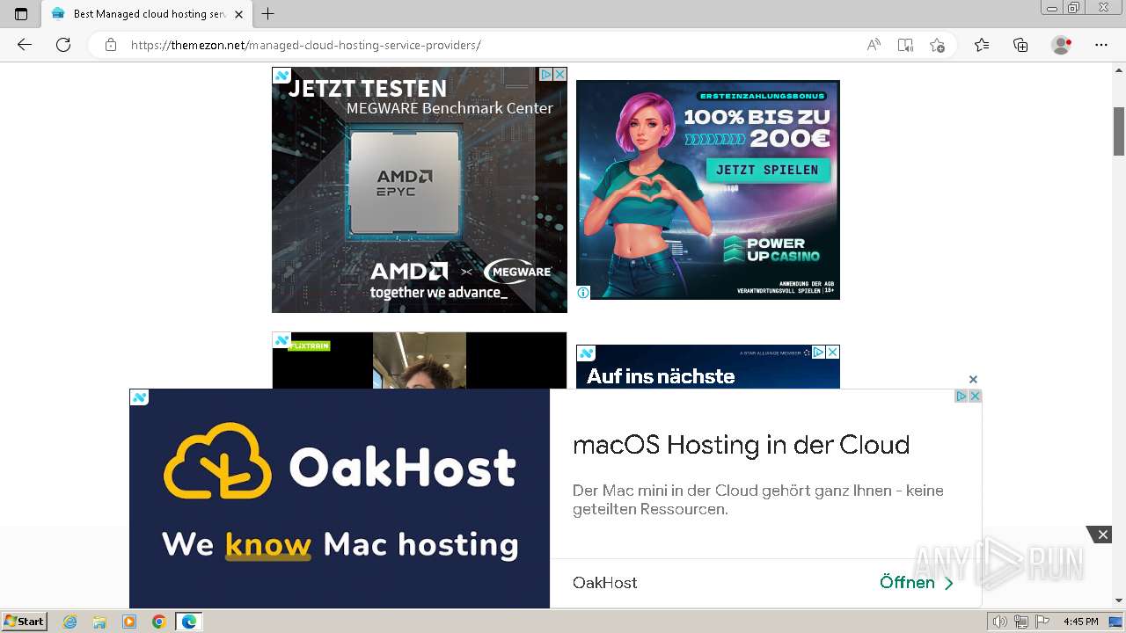Open macOS Hosting in der Cloud headline
This screenshot has height=633, width=1126.
(x=741, y=445)
